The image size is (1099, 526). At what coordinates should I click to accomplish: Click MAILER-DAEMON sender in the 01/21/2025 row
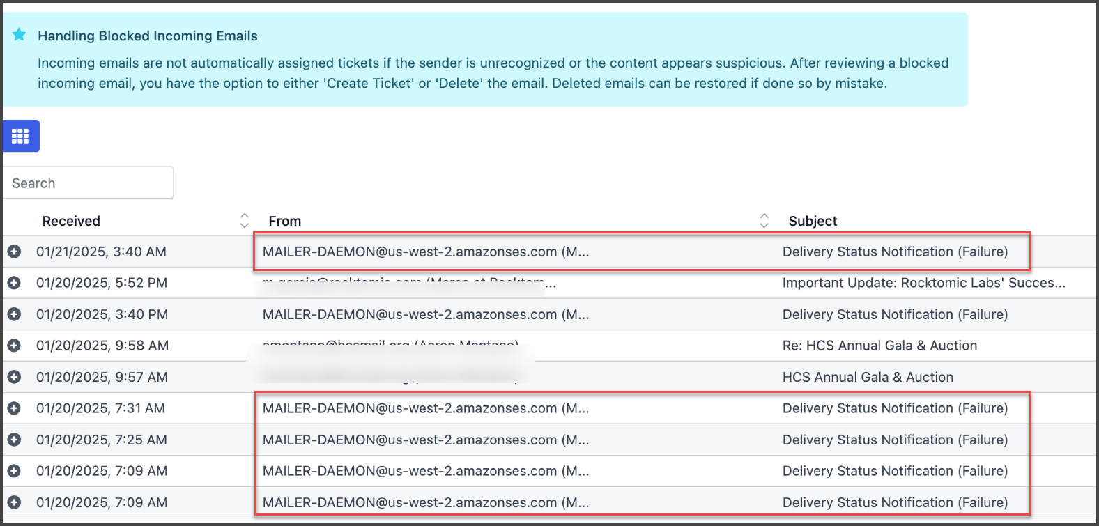[426, 252]
